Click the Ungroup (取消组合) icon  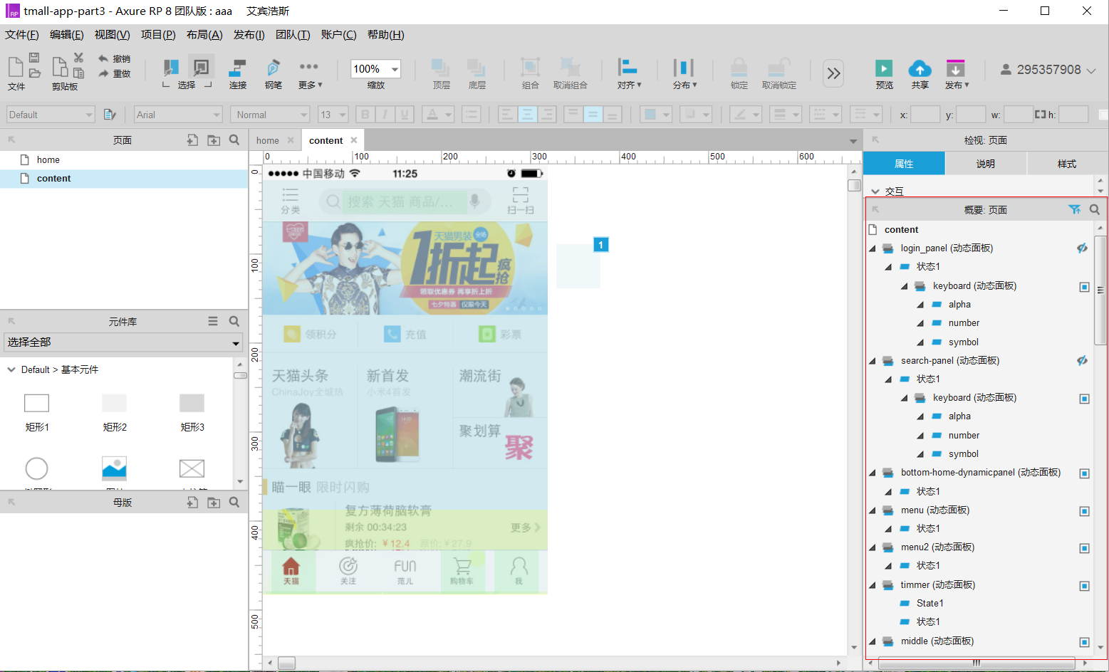[570, 68]
